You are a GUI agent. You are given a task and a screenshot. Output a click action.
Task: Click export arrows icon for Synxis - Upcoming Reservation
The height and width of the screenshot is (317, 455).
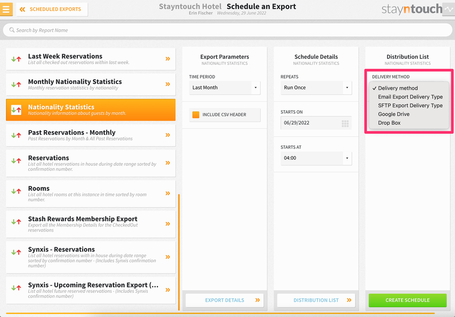coord(16,288)
